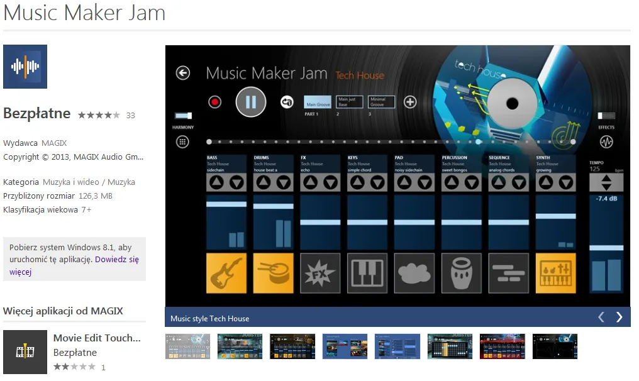This screenshot has height=381, width=639.
Task: Toggle the Effects switch
Action: tap(606, 116)
